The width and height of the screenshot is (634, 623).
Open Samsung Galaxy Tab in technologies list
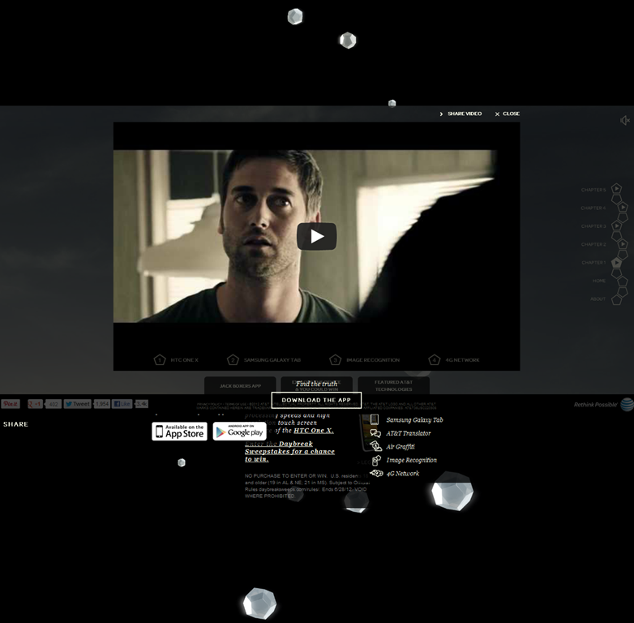coord(414,420)
